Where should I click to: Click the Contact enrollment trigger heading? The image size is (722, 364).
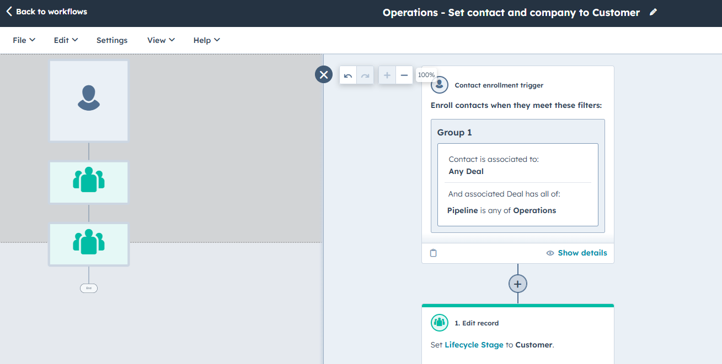499,85
